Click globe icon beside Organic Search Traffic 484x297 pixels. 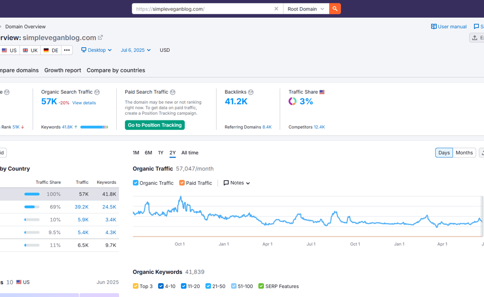[x=97, y=92]
